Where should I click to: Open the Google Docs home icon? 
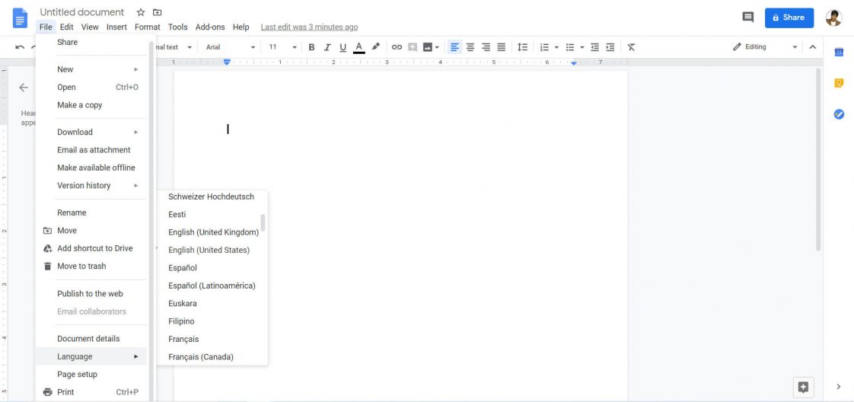pos(20,18)
